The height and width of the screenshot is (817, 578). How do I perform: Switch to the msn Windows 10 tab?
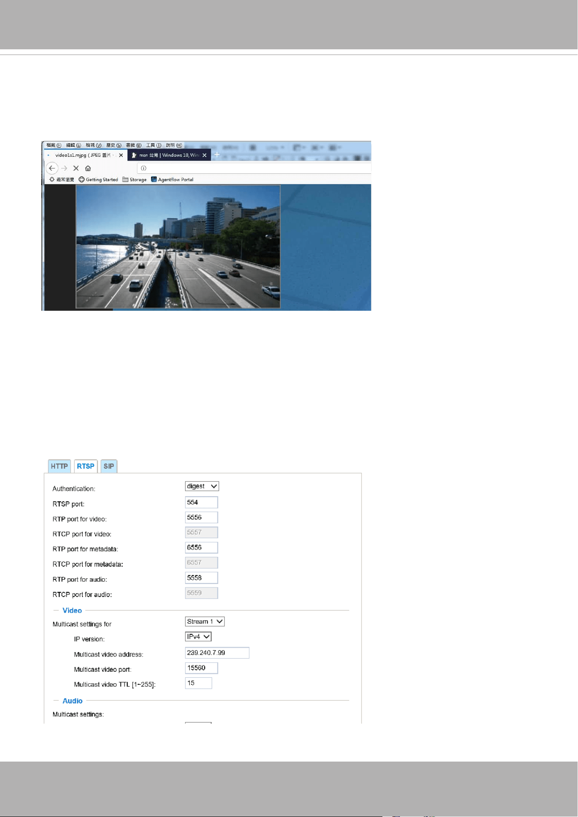169,155
